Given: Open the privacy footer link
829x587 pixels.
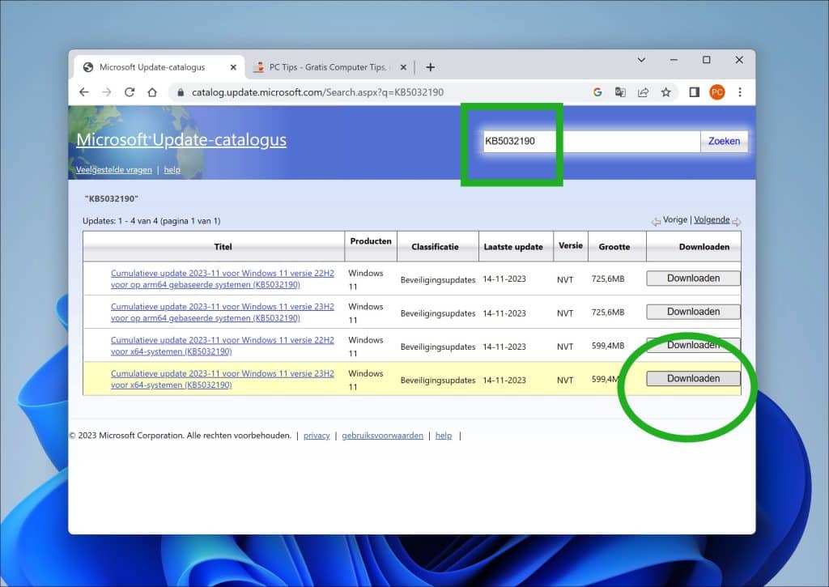Looking at the screenshot, I should 317,436.
